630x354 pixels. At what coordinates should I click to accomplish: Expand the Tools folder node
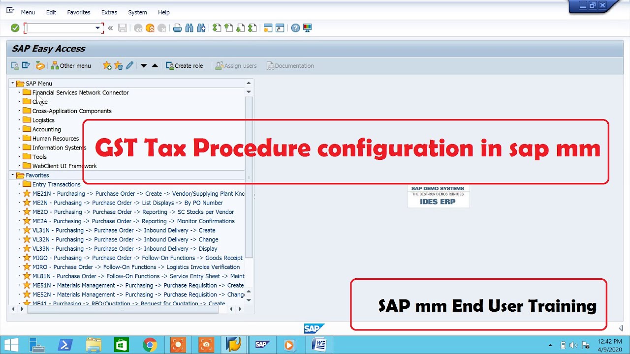click(x=19, y=157)
